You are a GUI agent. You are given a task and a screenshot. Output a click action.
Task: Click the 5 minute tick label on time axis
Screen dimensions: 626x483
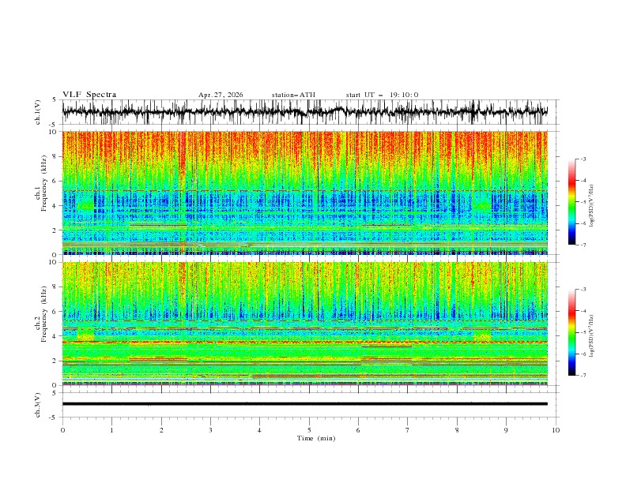coord(309,430)
